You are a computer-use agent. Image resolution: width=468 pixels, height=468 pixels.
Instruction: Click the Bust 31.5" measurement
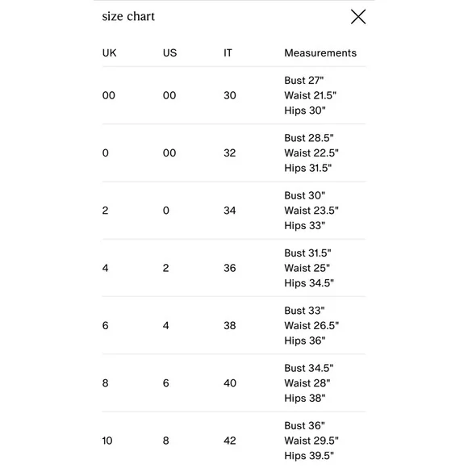pos(307,253)
